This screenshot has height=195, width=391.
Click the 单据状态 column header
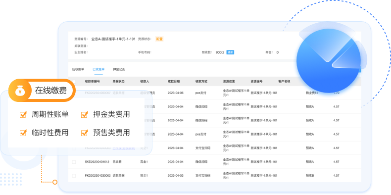pyautogui.click(x=119, y=82)
